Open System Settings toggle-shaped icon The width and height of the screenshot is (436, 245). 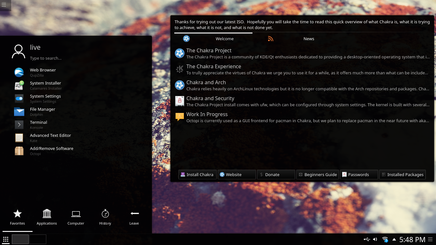tap(19, 99)
